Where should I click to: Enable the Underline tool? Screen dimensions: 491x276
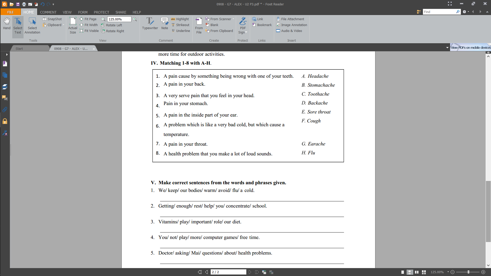pyautogui.click(x=181, y=31)
